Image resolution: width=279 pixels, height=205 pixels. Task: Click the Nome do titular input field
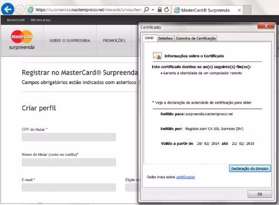tap(69, 162)
